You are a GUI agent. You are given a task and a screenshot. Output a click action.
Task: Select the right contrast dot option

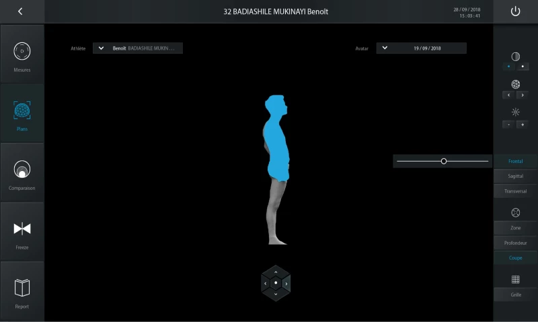[523, 66]
